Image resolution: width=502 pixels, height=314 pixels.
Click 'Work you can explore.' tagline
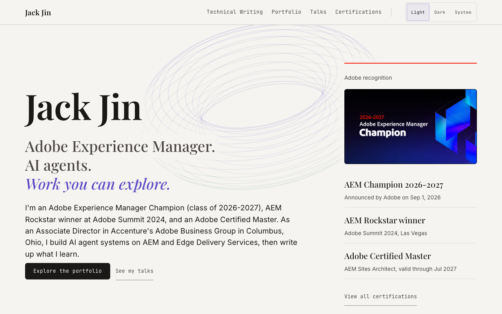[x=98, y=184]
